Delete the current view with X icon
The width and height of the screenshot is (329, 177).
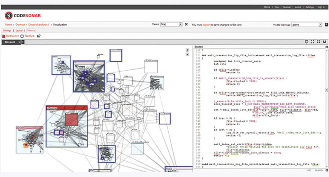point(186,24)
